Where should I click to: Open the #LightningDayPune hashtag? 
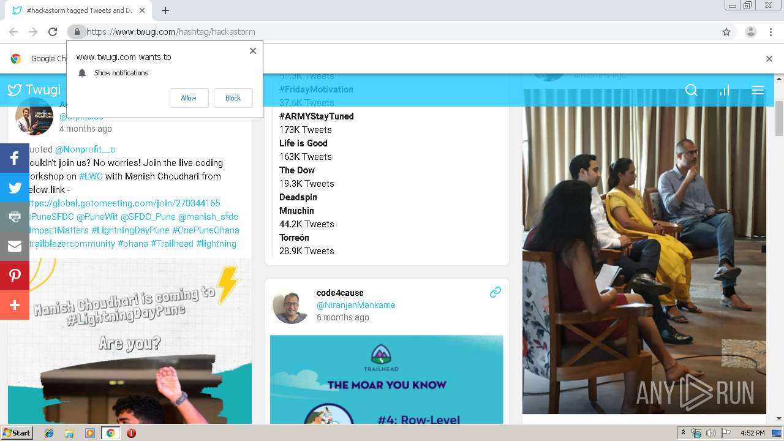click(x=130, y=230)
